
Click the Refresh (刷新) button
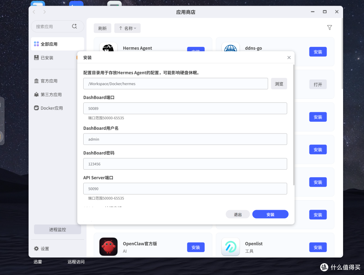click(x=102, y=28)
